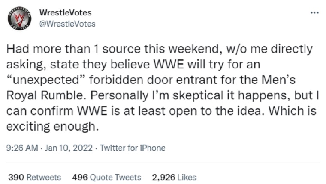The image size is (326, 184).
Task: View the 496 Quote Tweets list
Action: click(x=106, y=177)
